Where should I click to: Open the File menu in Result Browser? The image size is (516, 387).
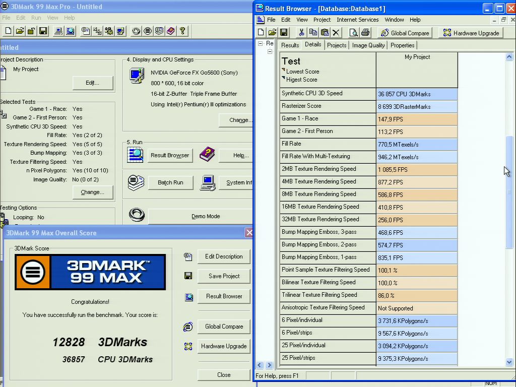coord(271,20)
